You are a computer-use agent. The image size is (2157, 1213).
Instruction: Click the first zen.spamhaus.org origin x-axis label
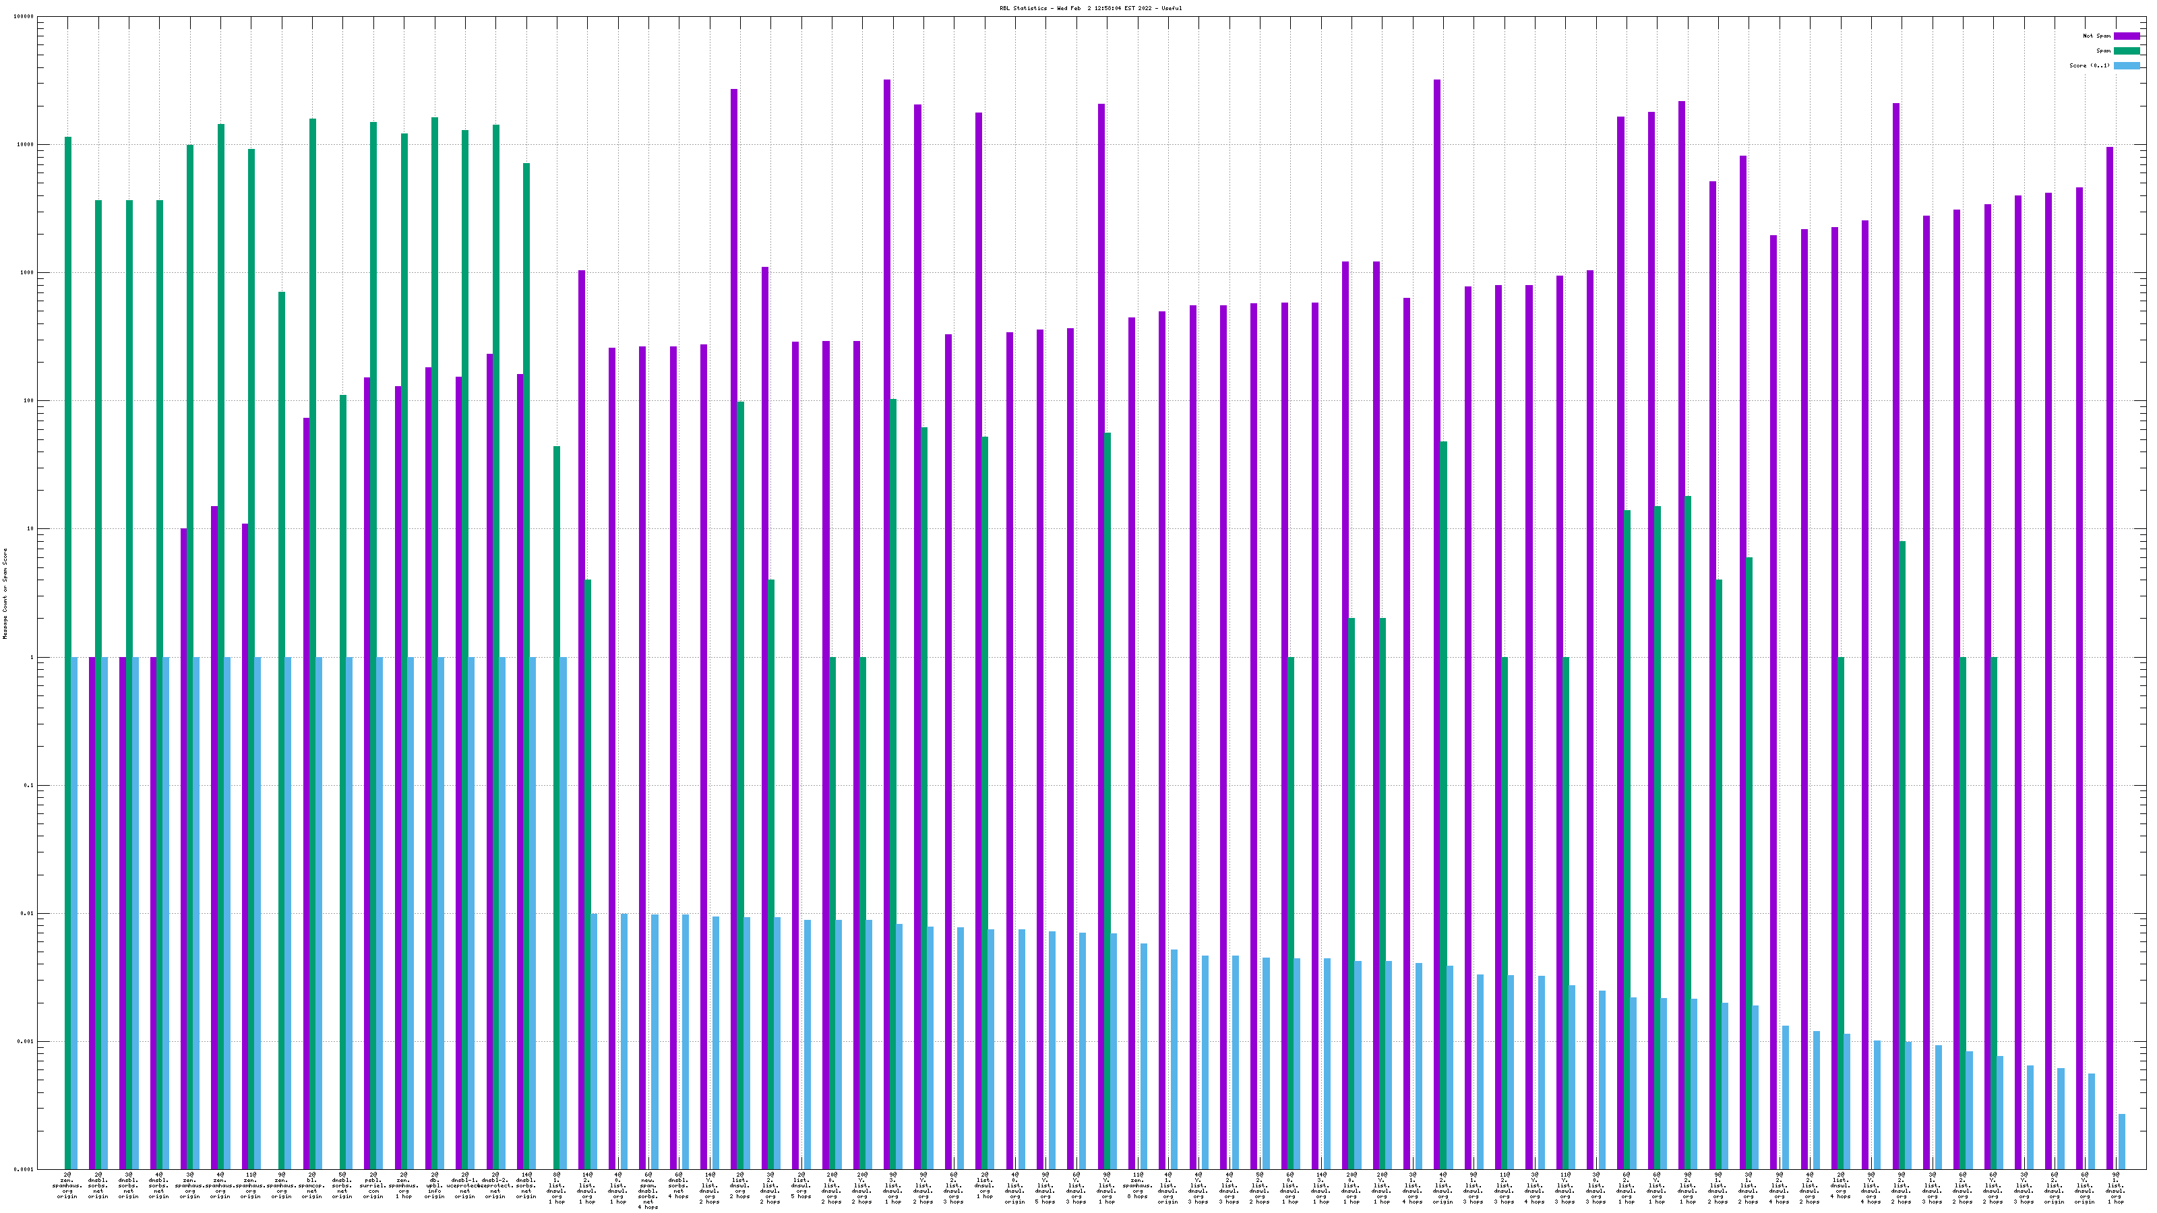pos(68,1185)
